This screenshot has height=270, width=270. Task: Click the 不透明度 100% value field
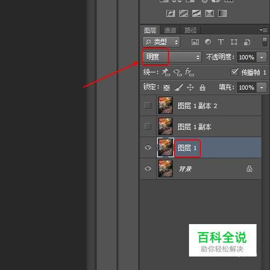pos(247,57)
